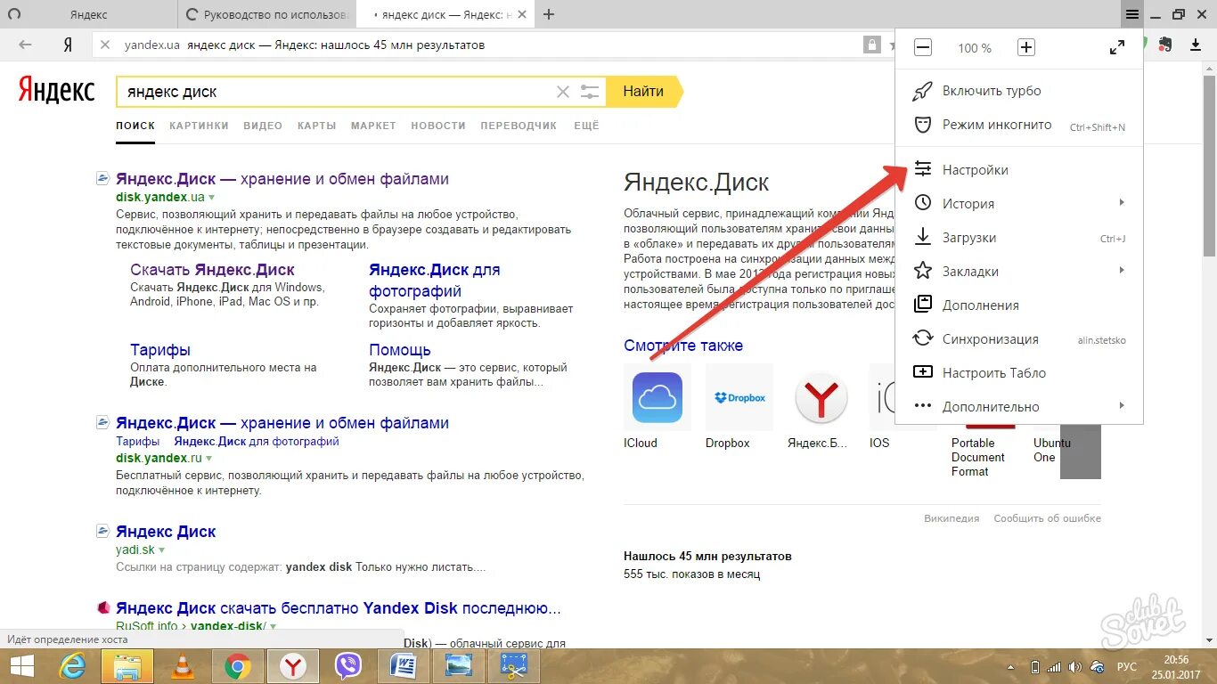
Task: Open search filter settings sliders icon
Action: (589, 92)
